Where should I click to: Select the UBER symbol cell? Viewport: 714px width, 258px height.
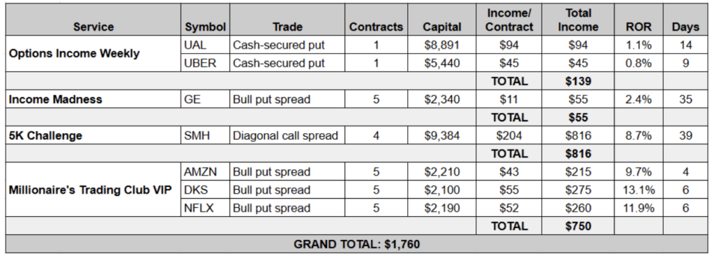coord(206,63)
